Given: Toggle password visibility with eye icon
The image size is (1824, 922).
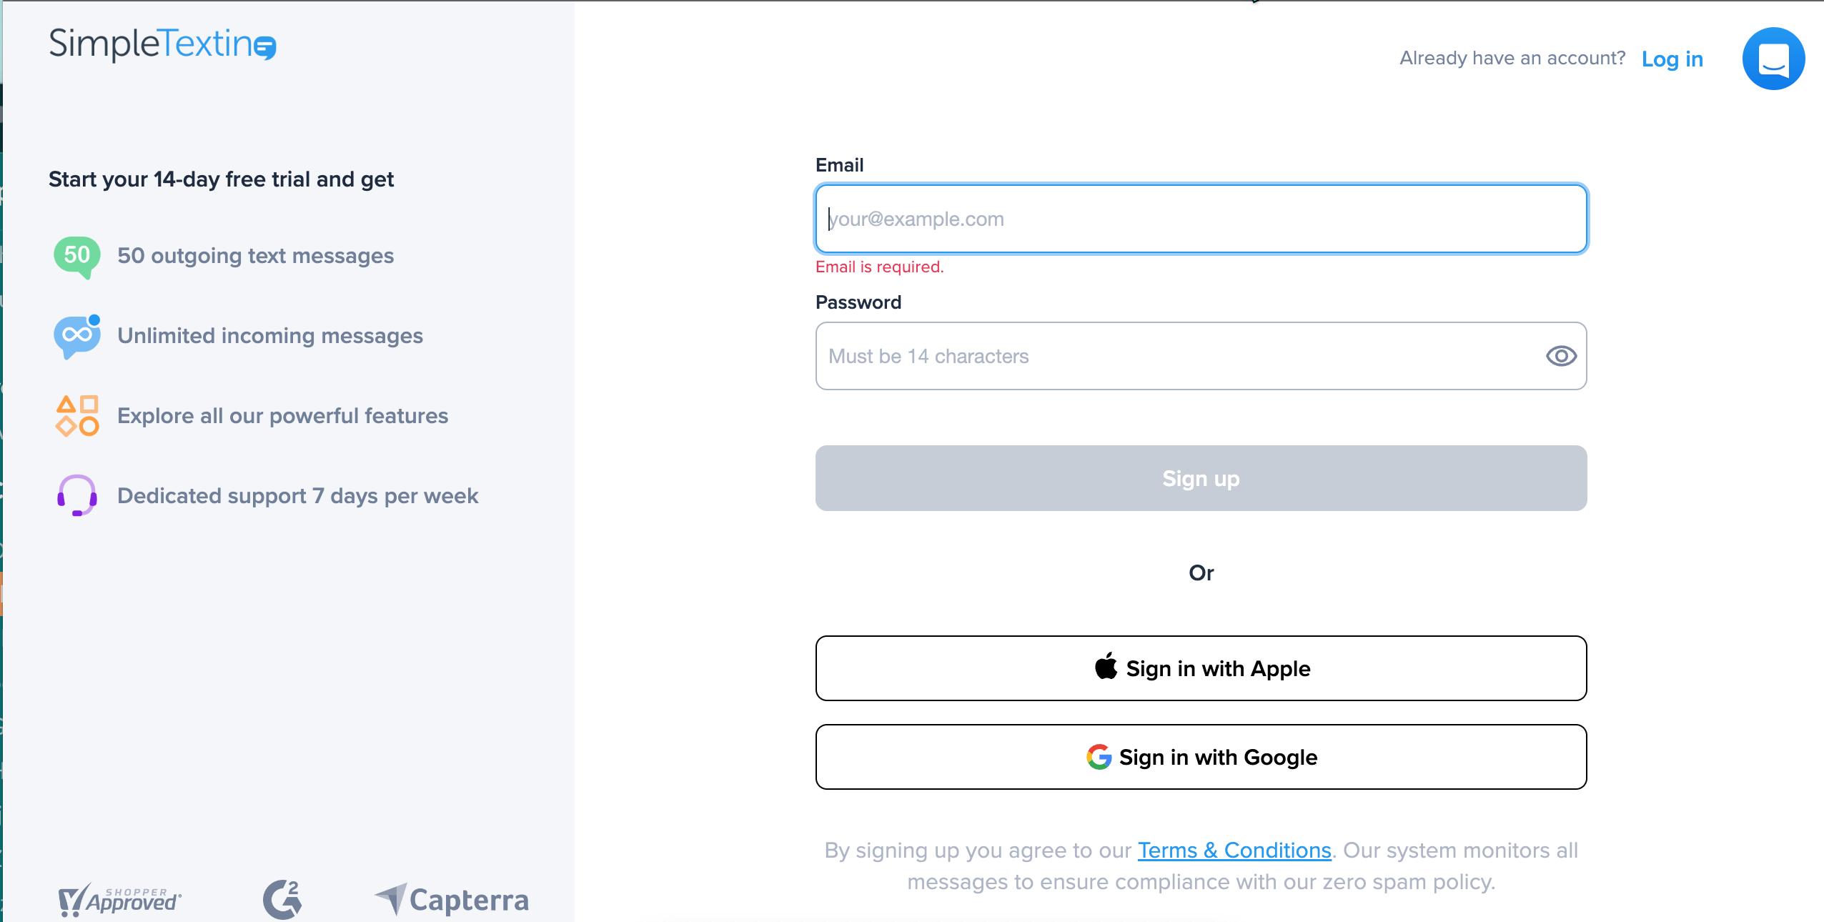Looking at the screenshot, I should 1561,356.
